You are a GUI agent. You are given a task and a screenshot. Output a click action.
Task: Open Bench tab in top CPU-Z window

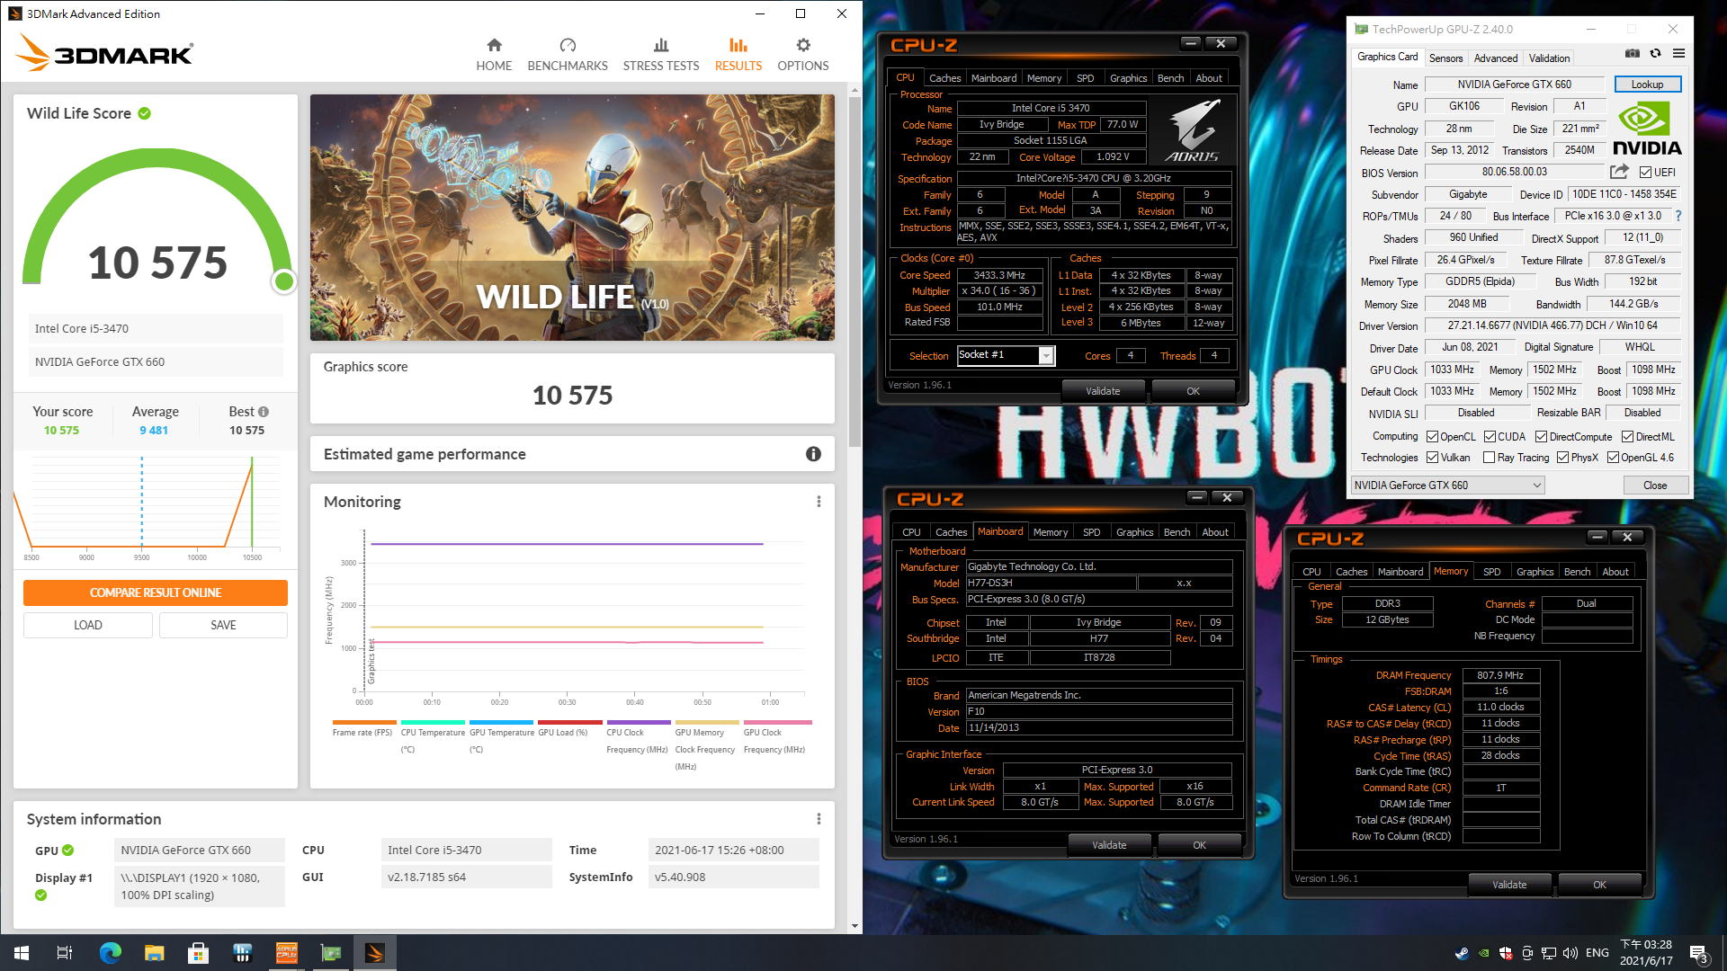pyautogui.click(x=1170, y=78)
